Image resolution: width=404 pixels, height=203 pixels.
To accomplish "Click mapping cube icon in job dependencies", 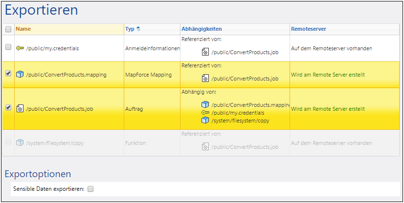I will click(205, 105).
